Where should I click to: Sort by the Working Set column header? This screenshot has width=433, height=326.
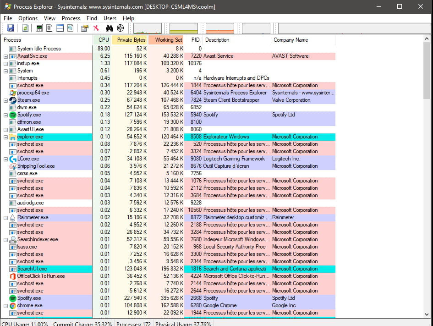[x=168, y=40]
